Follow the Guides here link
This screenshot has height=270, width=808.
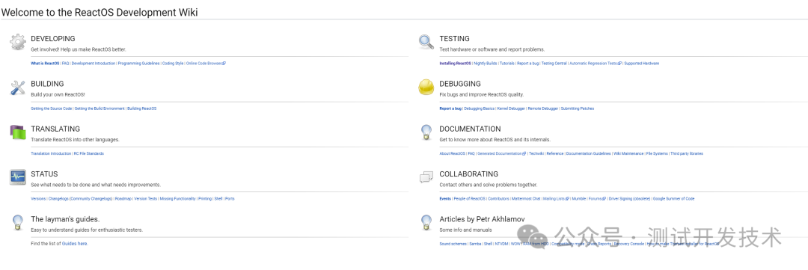pos(75,244)
